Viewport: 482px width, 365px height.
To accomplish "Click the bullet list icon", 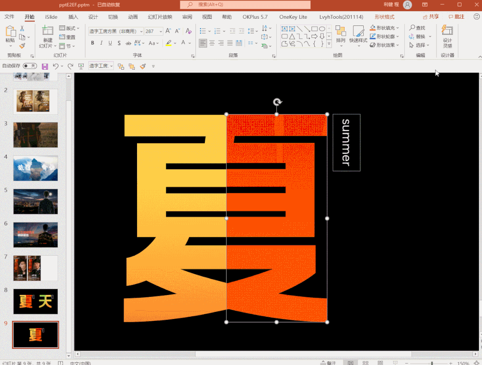I will point(203,31).
